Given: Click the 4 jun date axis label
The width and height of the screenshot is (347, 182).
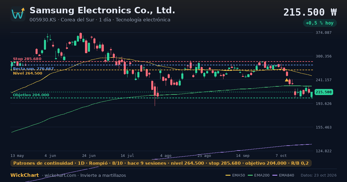Looking at the screenshot, I should coord(50,156).
